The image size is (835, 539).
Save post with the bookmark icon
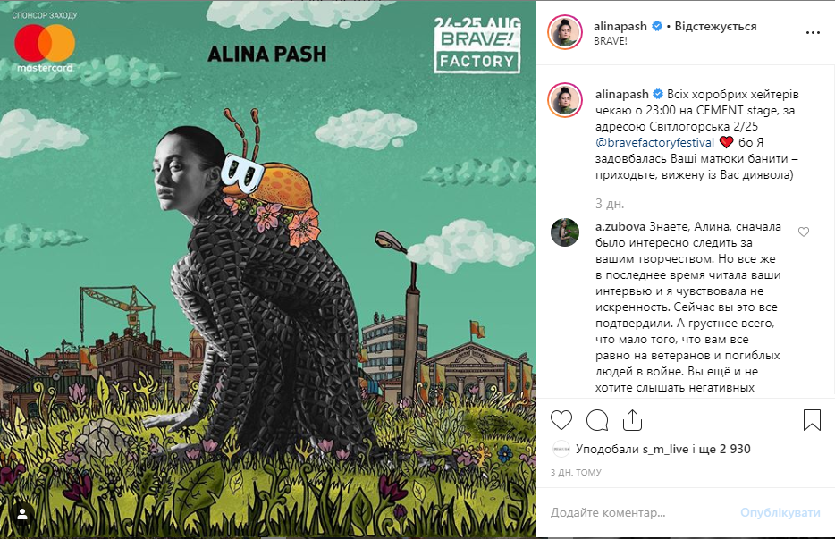pyautogui.click(x=812, y=420)
